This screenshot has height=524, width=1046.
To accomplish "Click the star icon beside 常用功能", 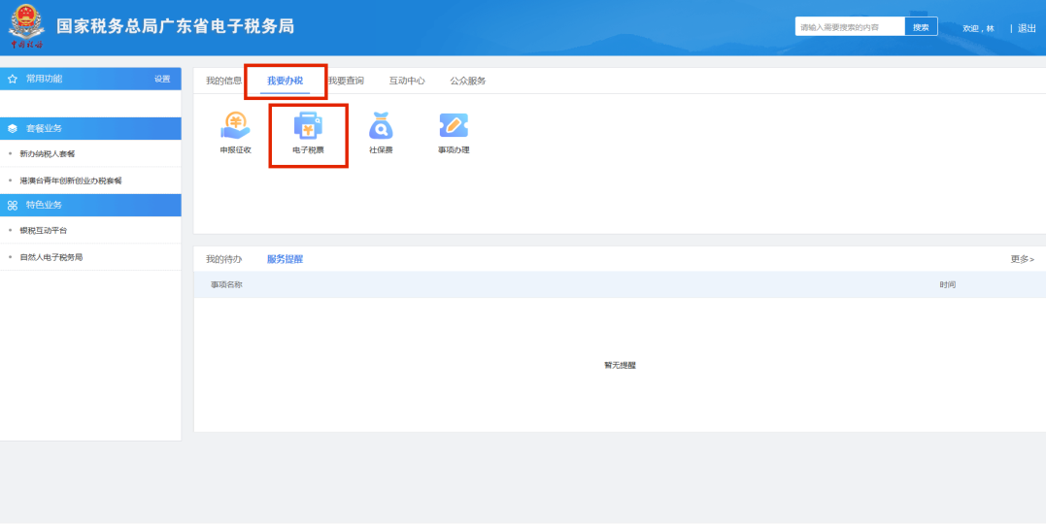I will coord(12,79).
